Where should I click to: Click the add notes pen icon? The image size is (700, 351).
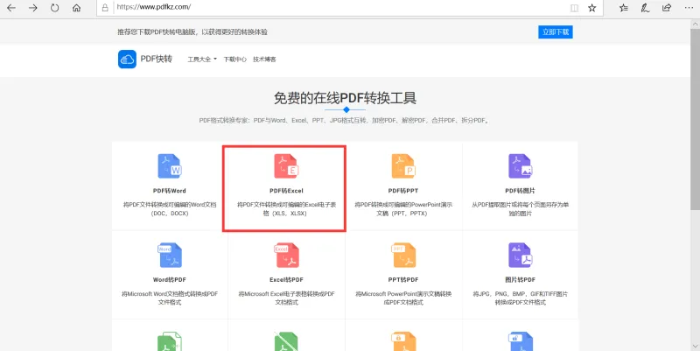pyautogui.click(x=645, y=8)
